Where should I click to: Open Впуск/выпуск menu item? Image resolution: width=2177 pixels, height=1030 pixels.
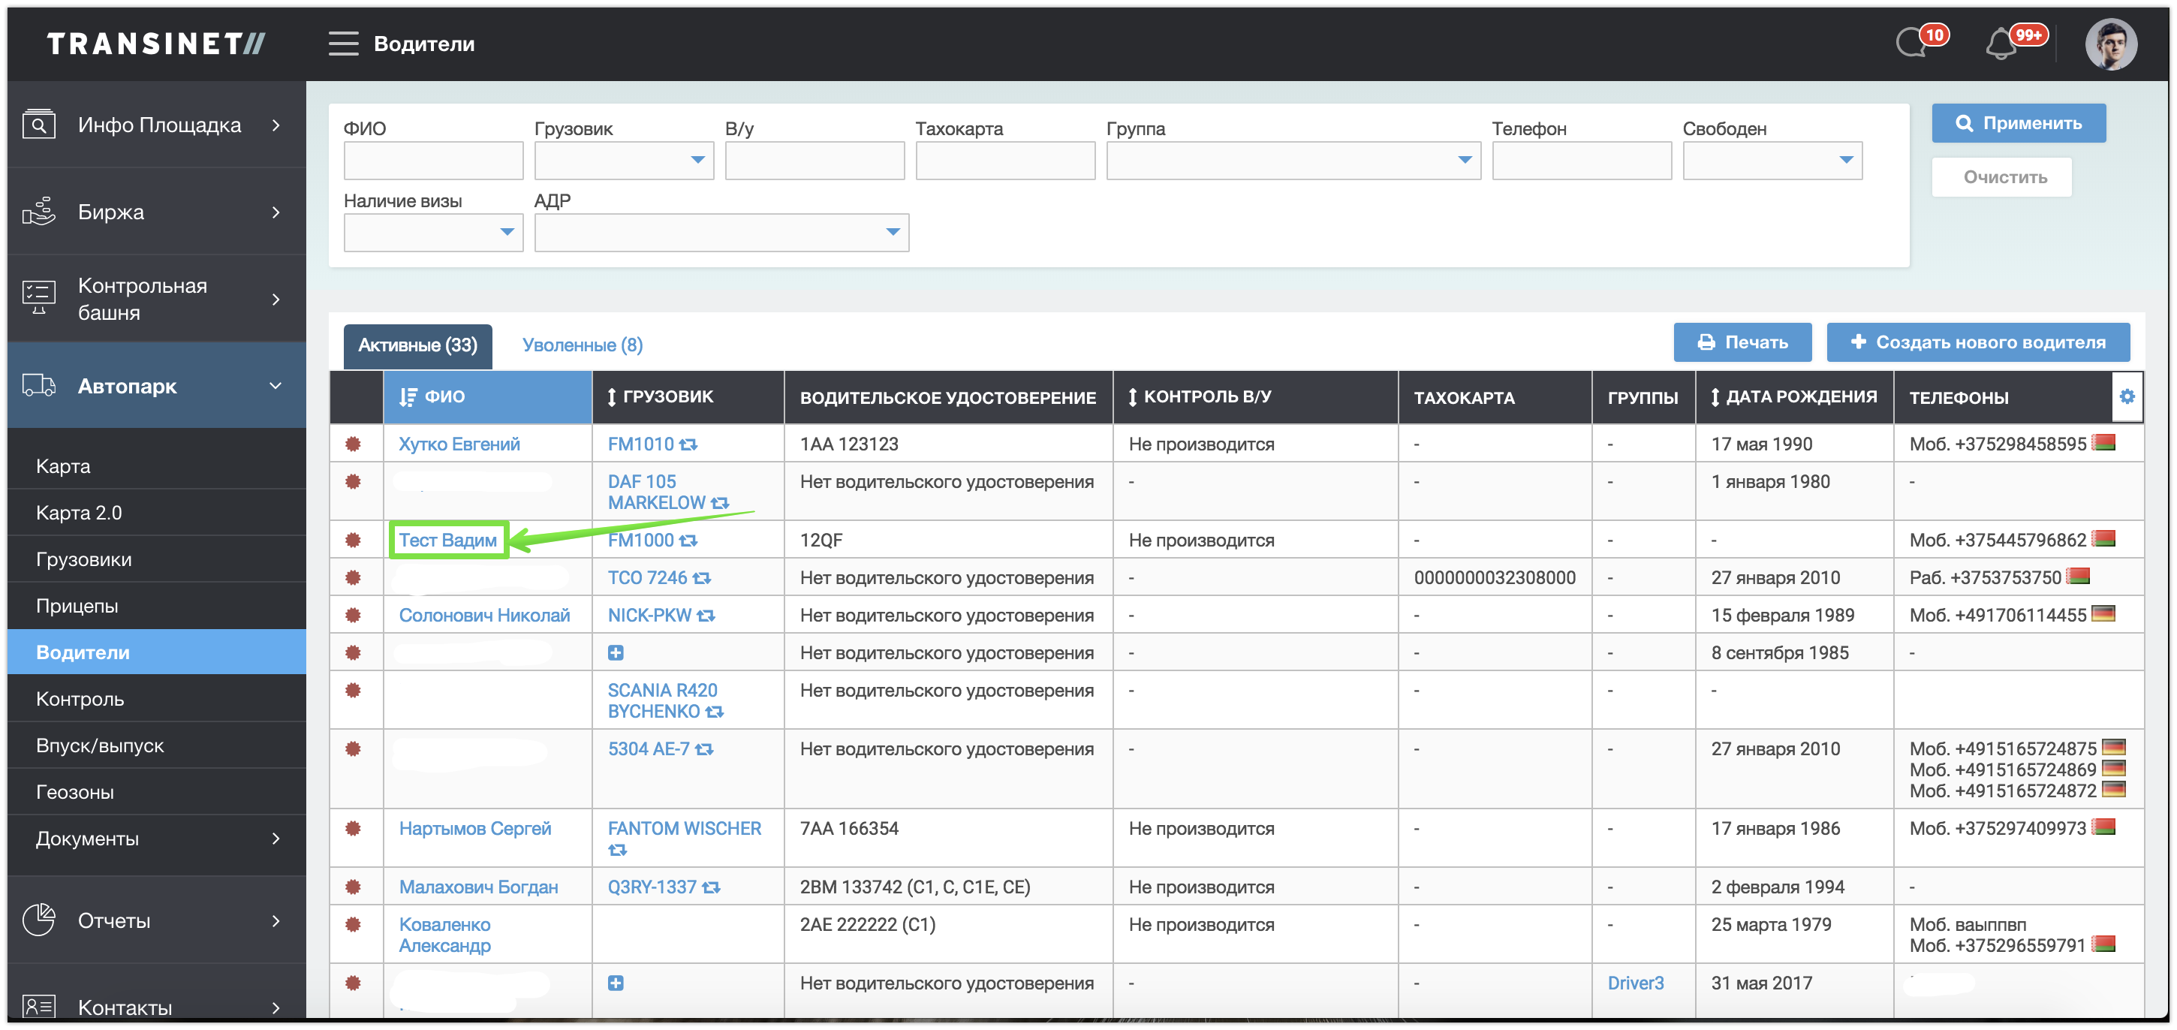(x=156, y=745)
